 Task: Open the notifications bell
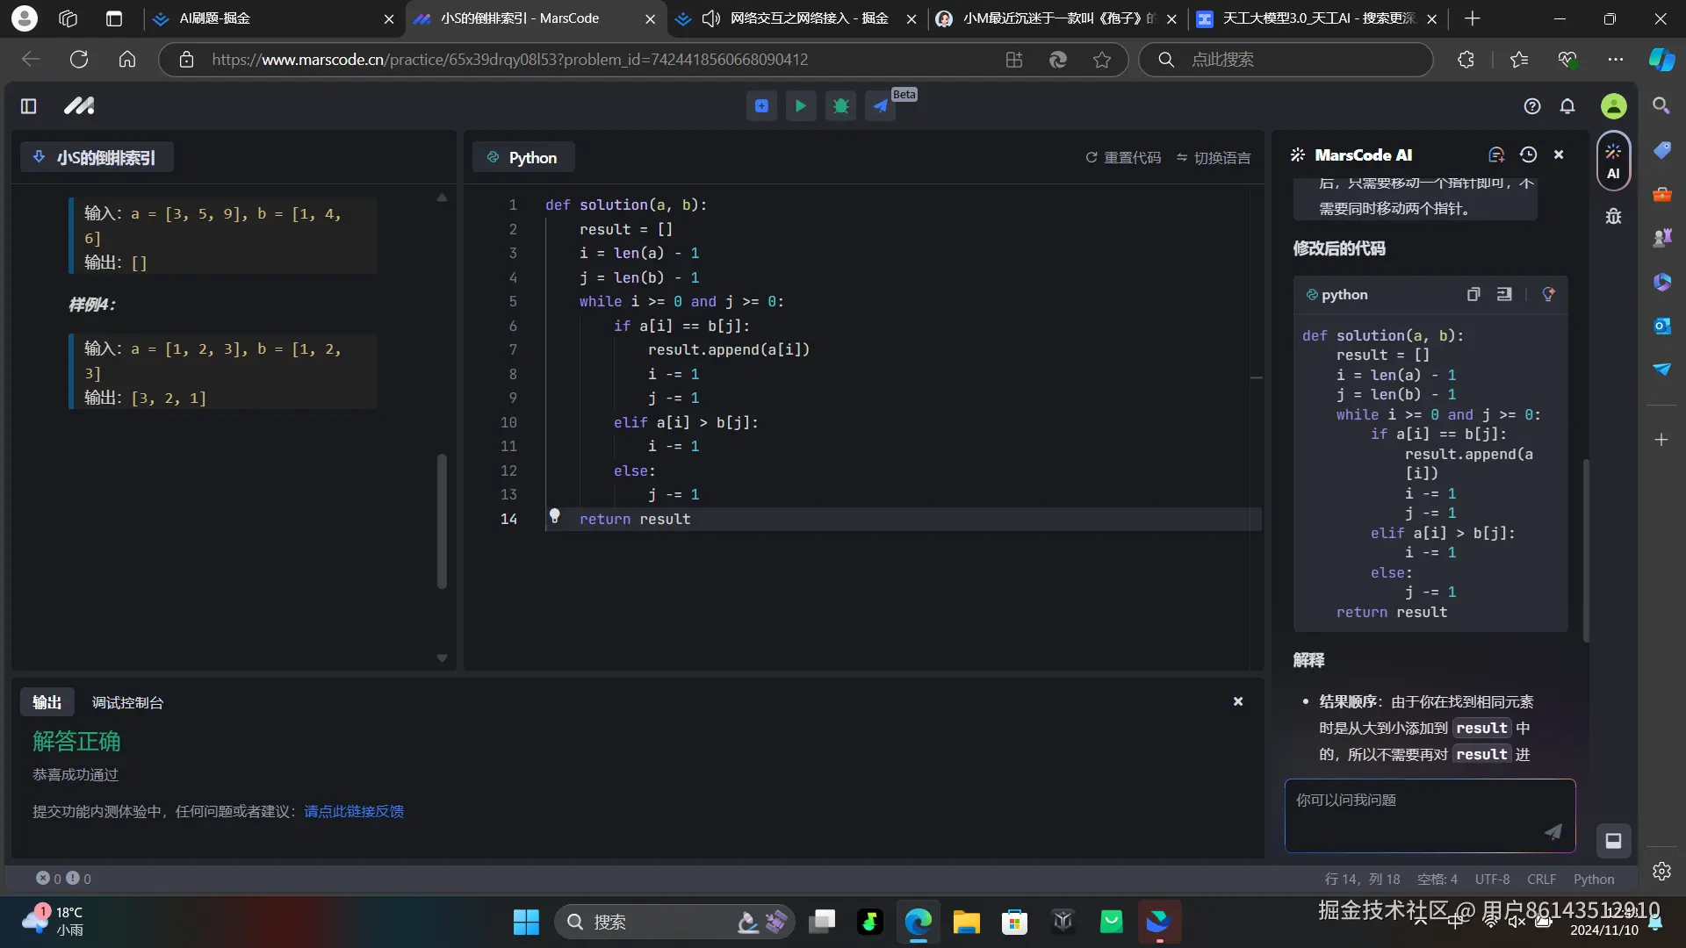point(1567,106)
